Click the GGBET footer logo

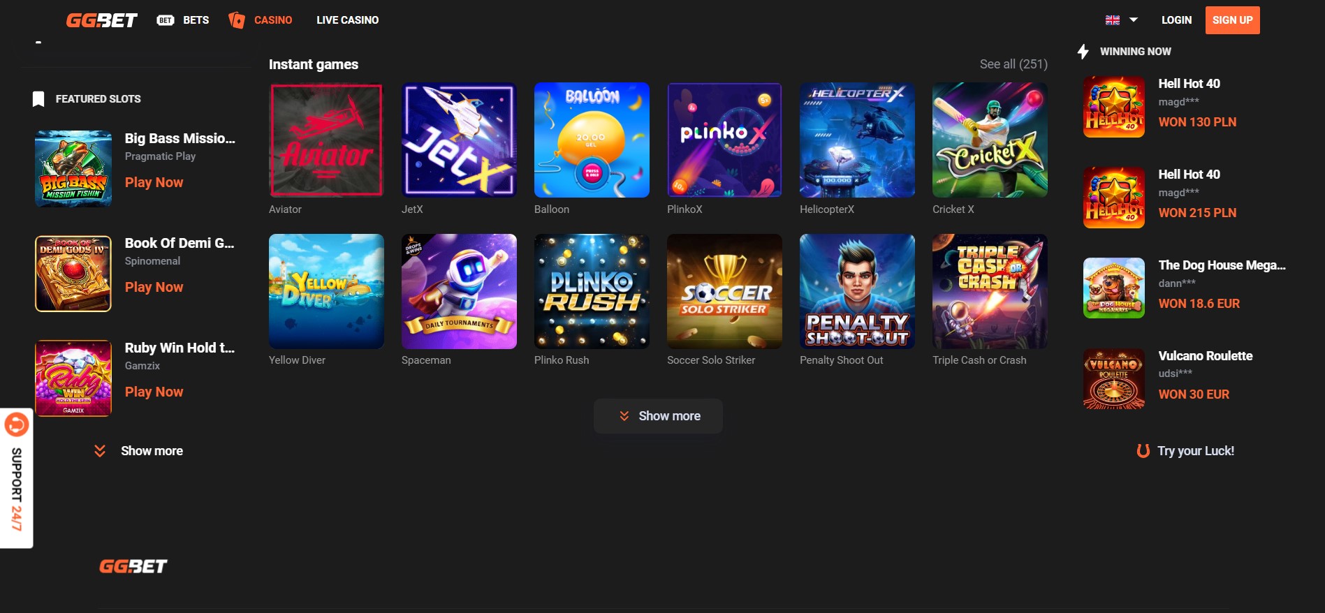pos(133,566)
